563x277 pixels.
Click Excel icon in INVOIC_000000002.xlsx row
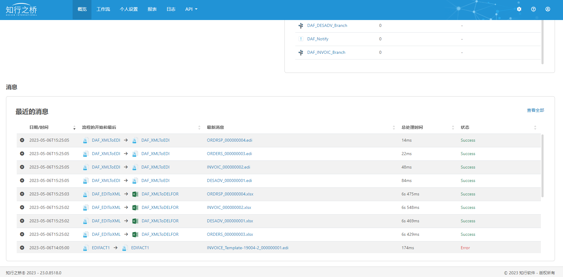click(x=135, y=208)
